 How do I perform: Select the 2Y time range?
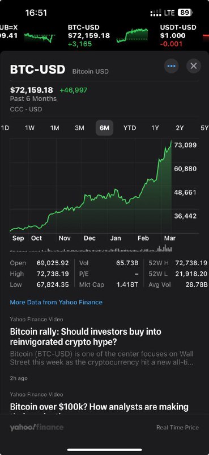[x=180, y=128]
